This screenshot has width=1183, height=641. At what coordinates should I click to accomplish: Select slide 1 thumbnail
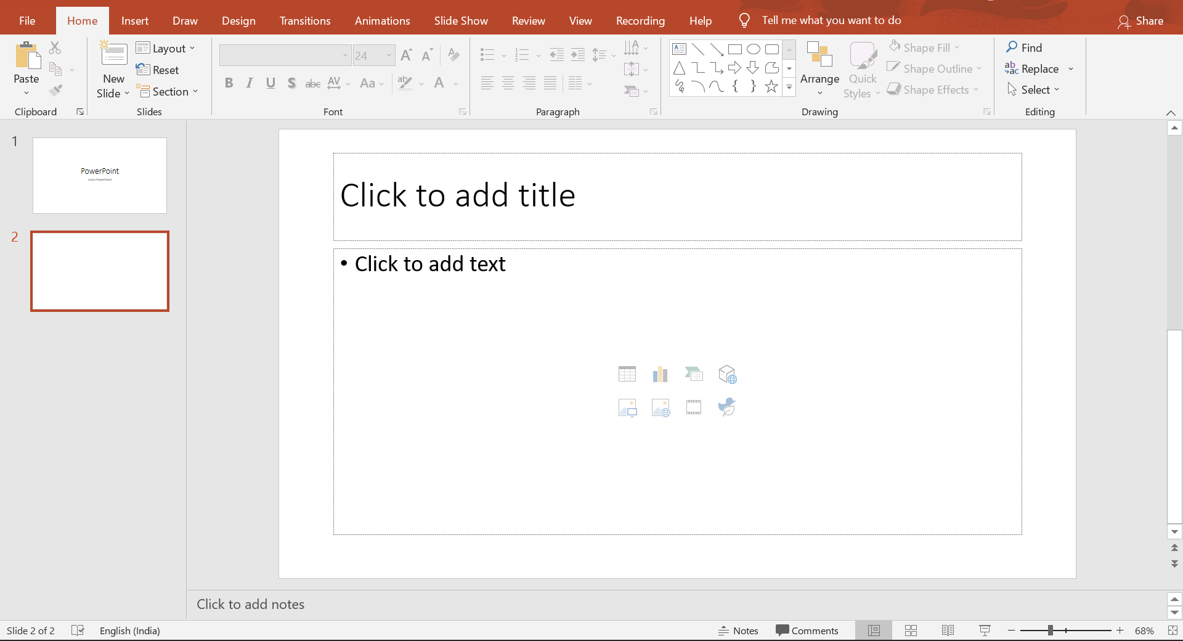coord(100,176)
